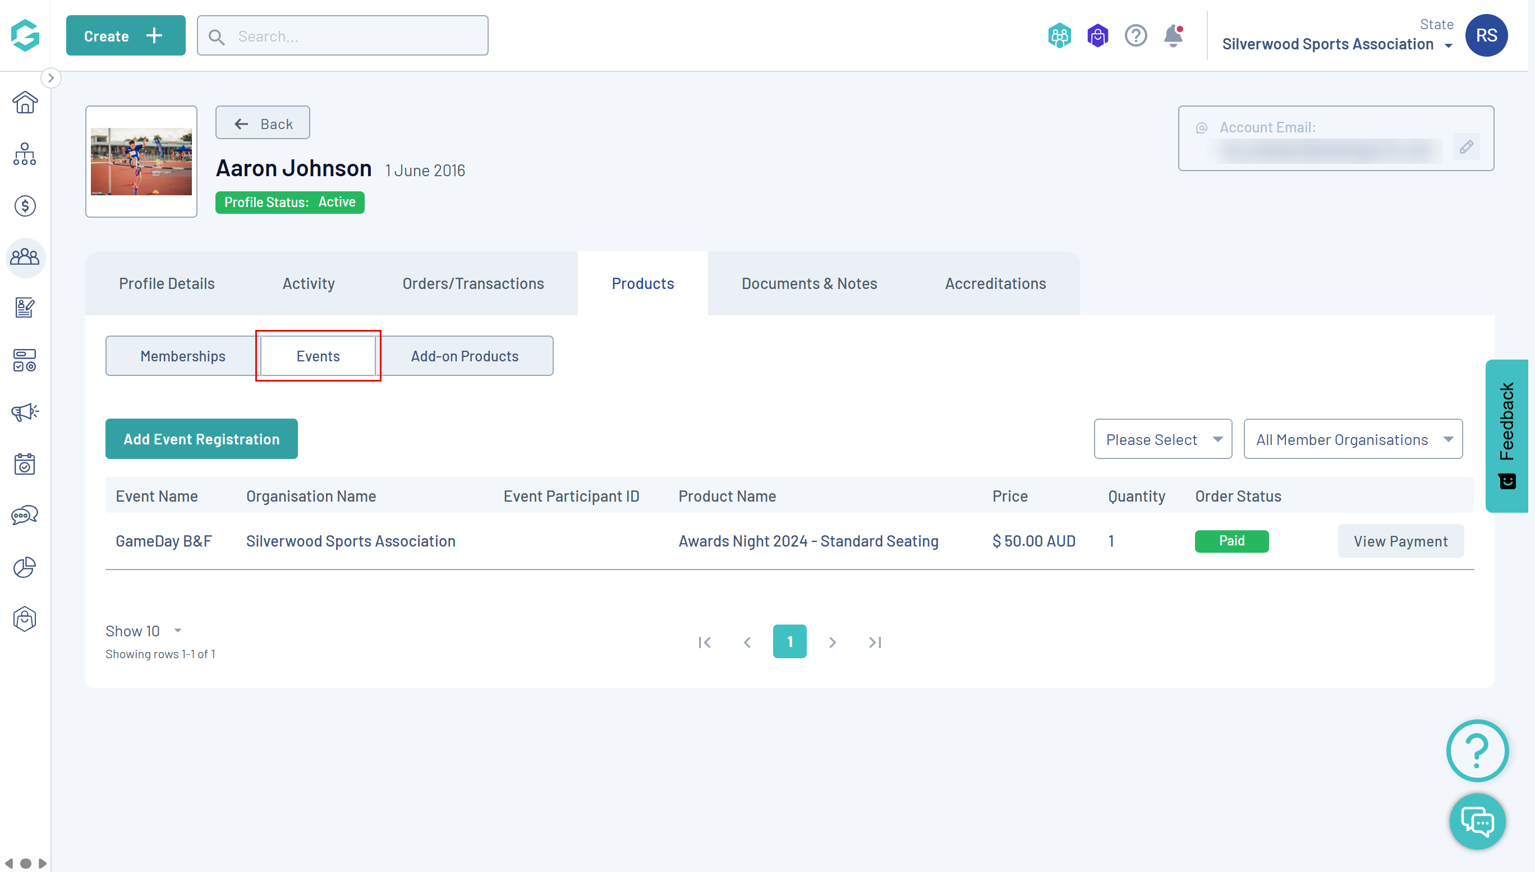Select the Add-on Products sub-tab
The height and width of the screenshot is (872, 1535).
[x=465, y=356]
